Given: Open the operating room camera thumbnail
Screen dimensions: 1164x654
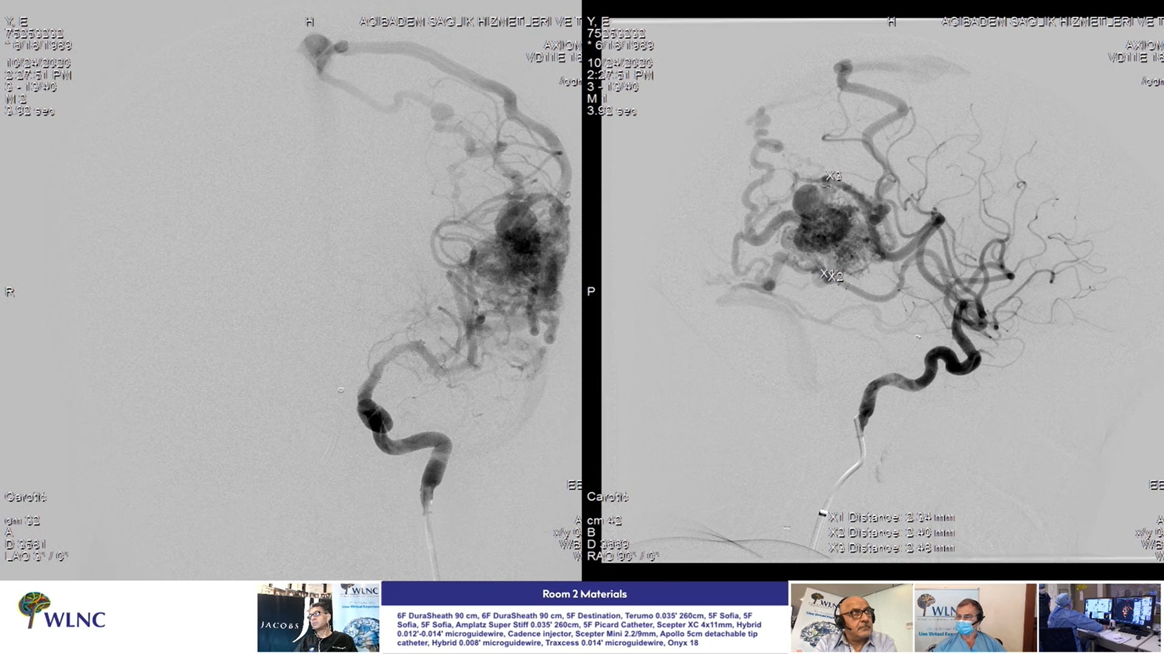Looking at the screenshot, I should point(1099,618).
